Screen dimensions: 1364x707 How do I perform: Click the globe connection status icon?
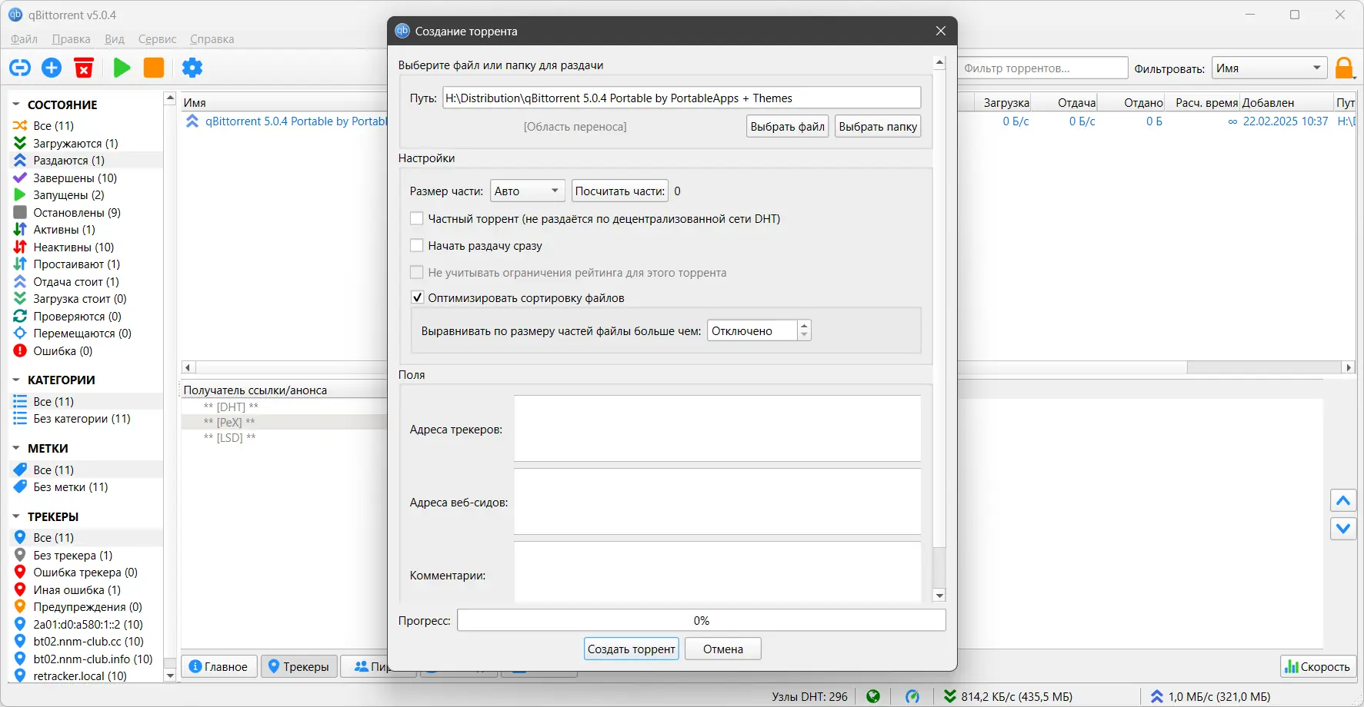tap(873, 696)
